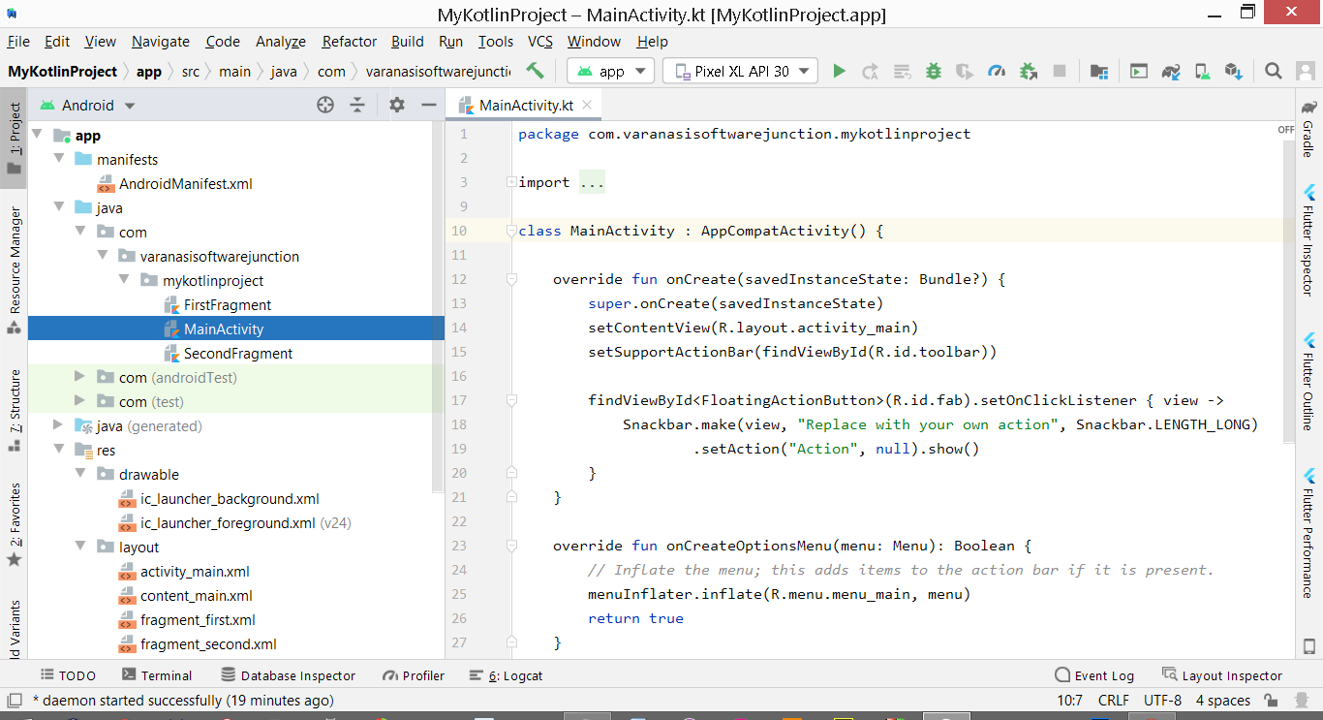This screenshot has height=720, width=1323.
Task: Collapse all in the Project panel
Action: pyautogui.click(x=357, y=105)
